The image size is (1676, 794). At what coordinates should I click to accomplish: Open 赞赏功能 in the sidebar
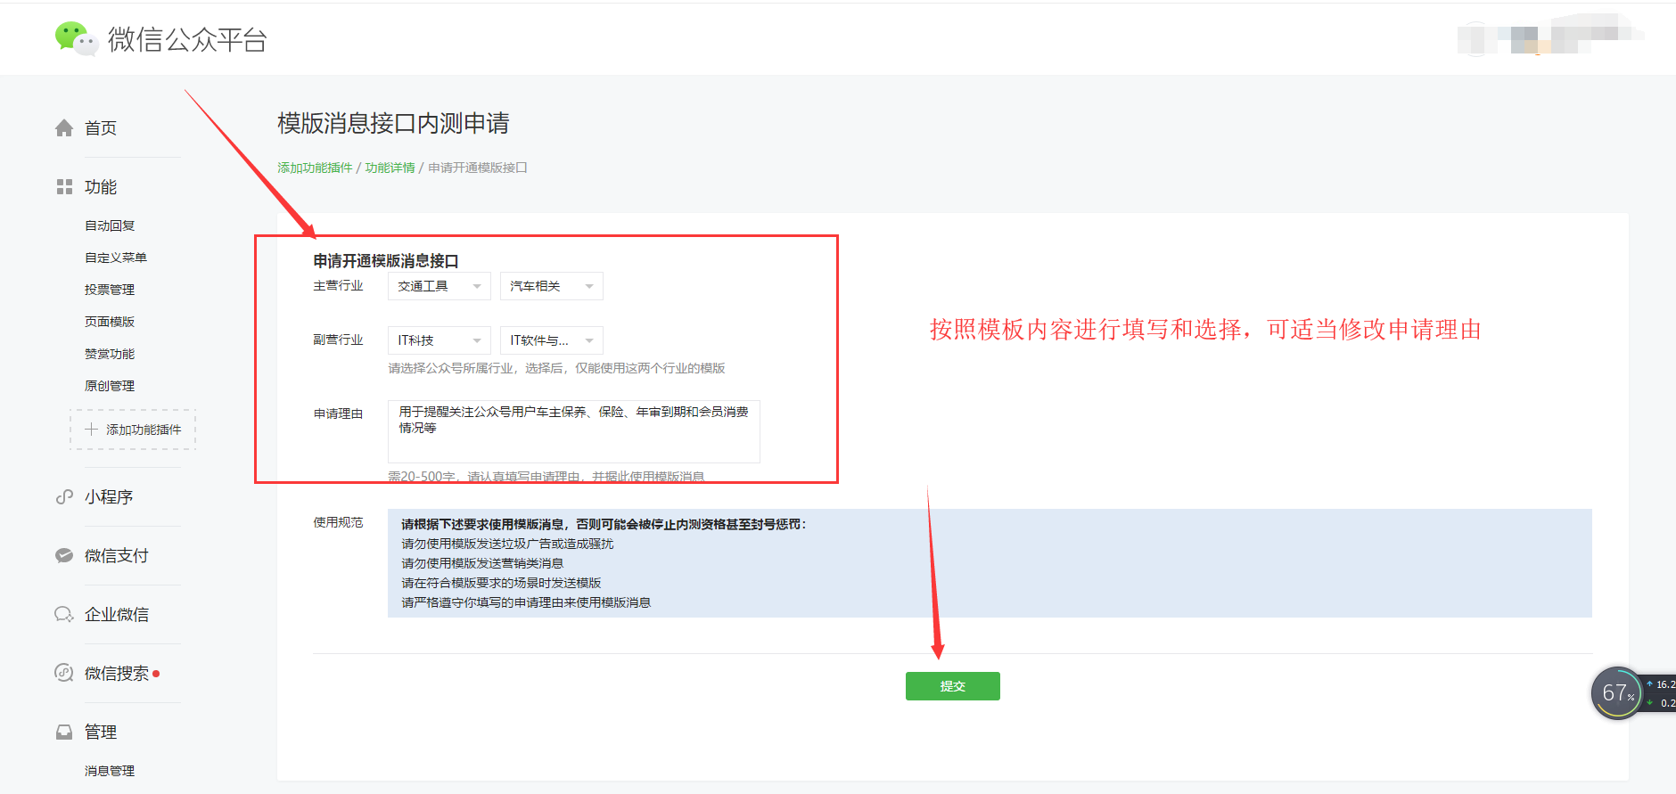click(110, 354)
